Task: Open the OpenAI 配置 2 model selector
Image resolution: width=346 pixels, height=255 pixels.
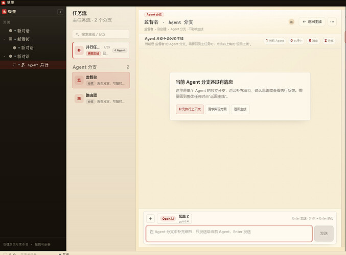Action: pyautogui.click(x=174, y=218)
